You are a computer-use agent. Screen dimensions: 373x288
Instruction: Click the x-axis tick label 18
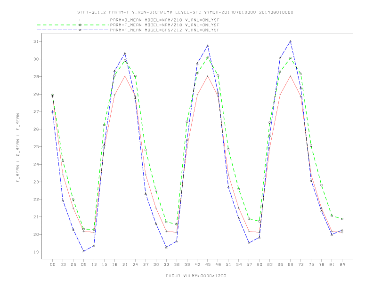[x=114, y=264]
